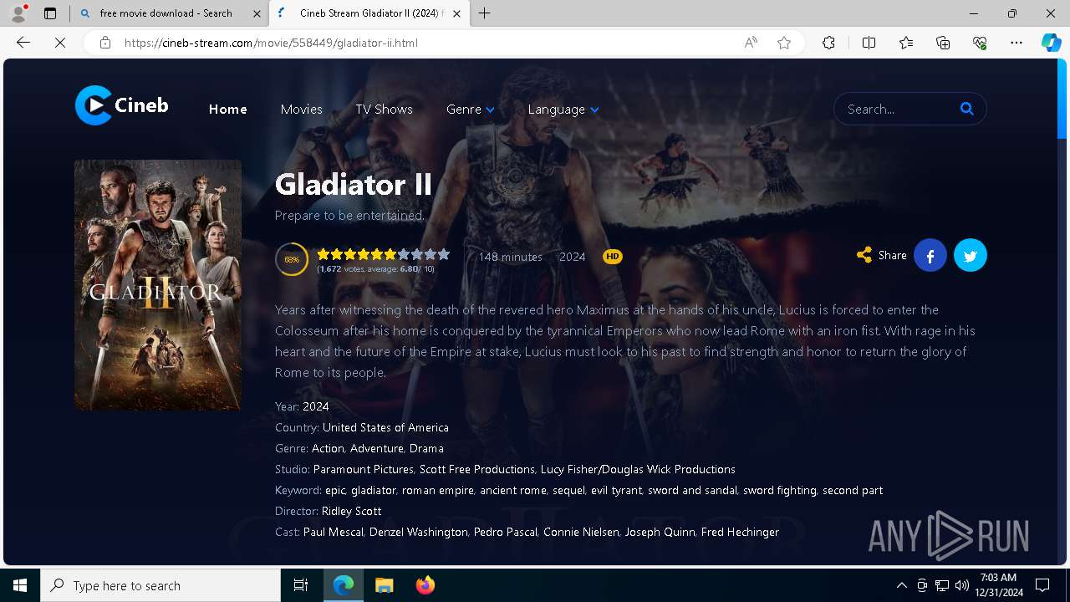Open browser Extensions menu
Image resolution: width=1070 pixels, height=602 pixels.
(x=828, y=43)
